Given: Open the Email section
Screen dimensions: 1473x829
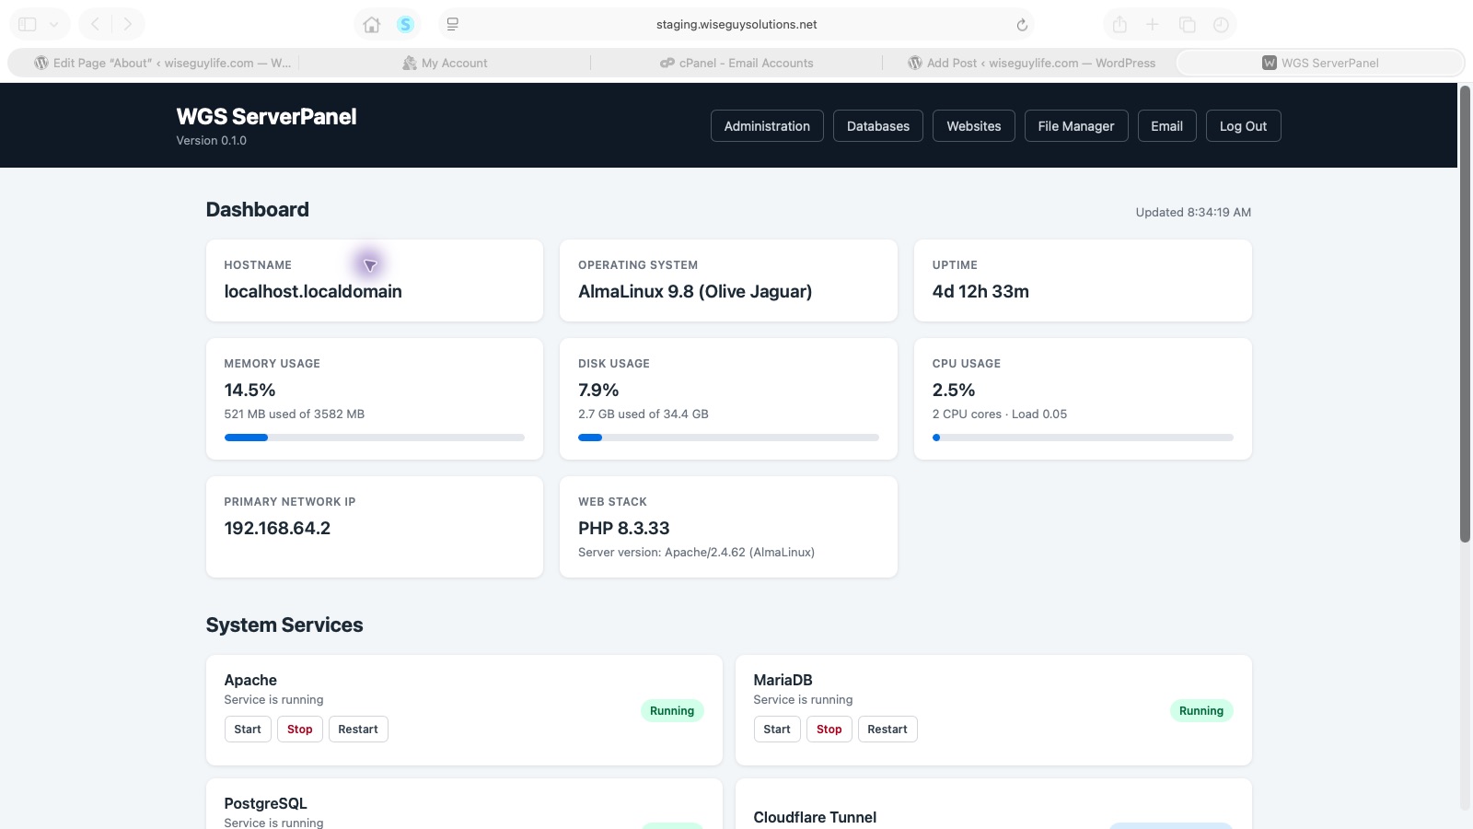Looking at the screenshot, I should coord(1166,126).
